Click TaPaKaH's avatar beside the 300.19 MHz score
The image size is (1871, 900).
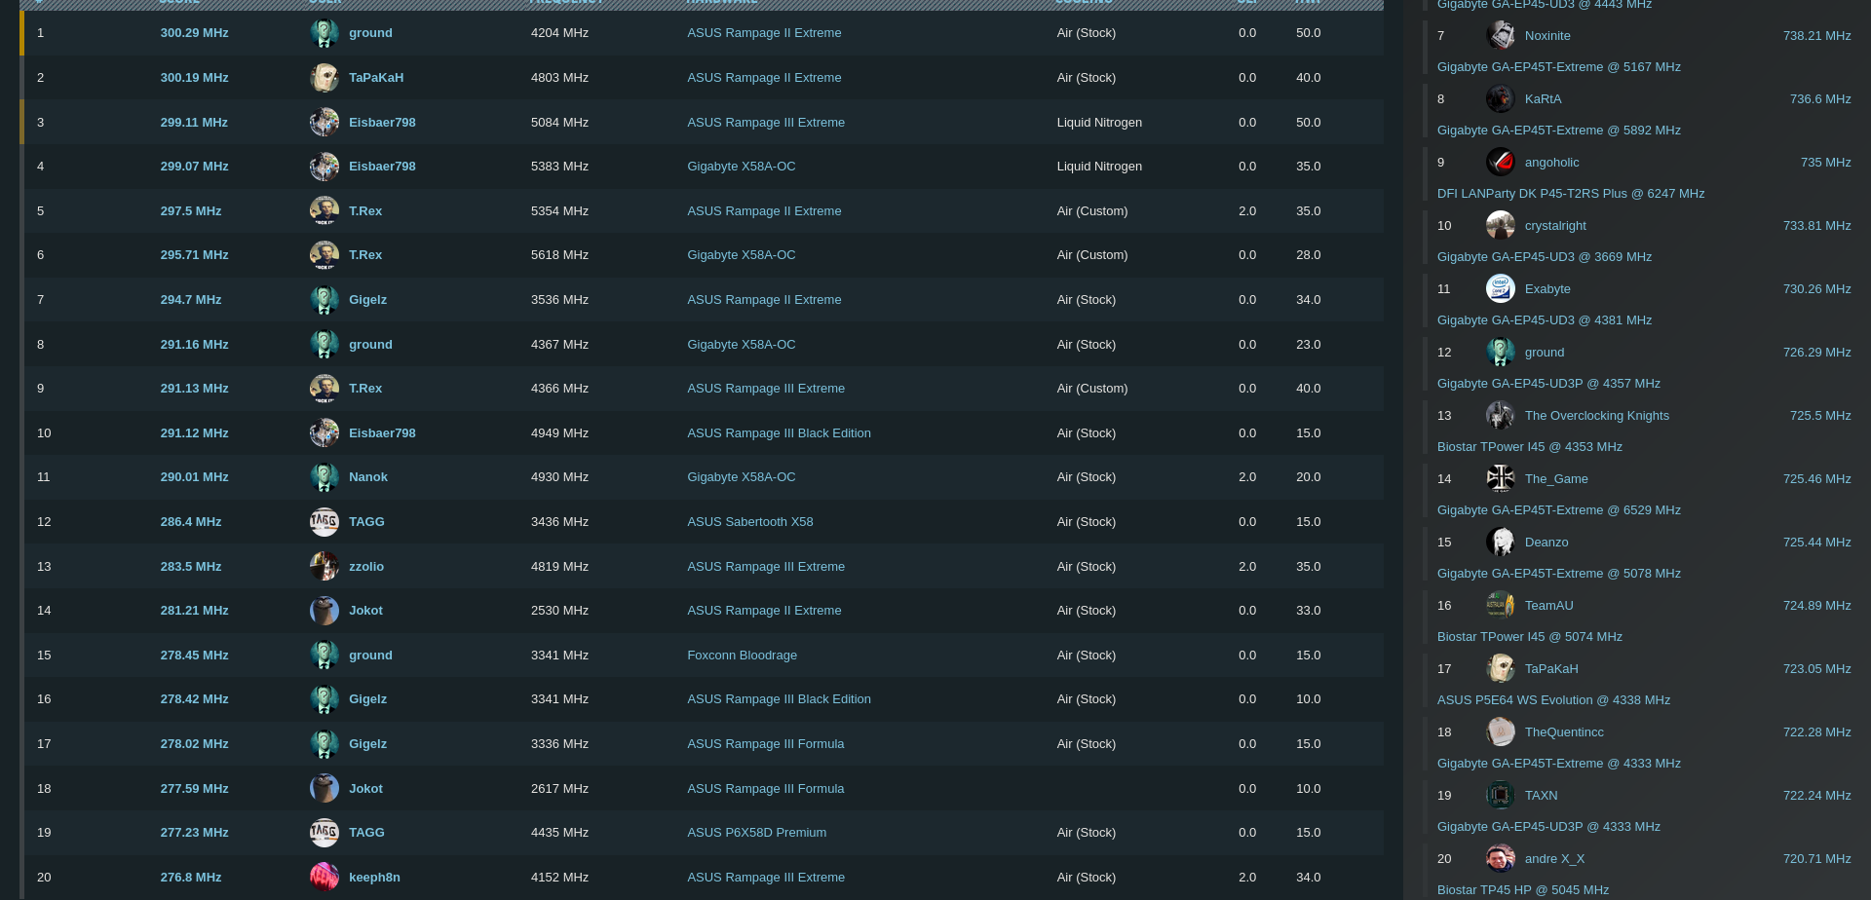click(x=324, y=78)
